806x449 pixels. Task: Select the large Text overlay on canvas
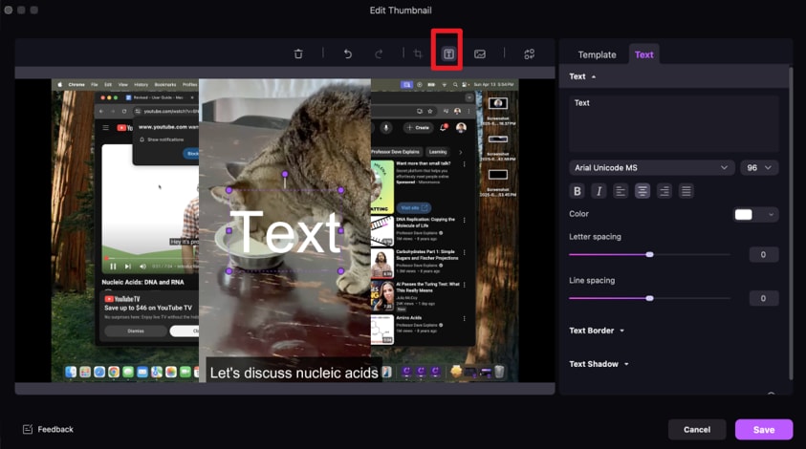[x=285, y=232]
